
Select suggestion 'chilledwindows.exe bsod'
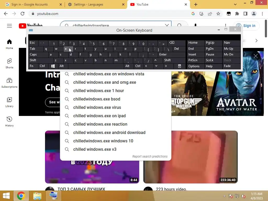pyautogui.click(x=115, y=99)
